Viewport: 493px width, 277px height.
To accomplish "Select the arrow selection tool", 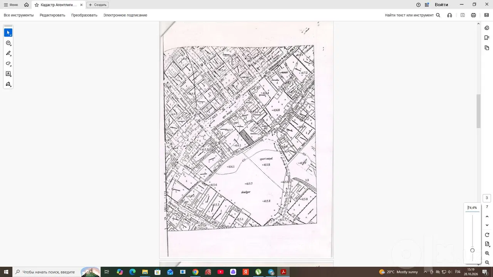I will coord(8,33).
